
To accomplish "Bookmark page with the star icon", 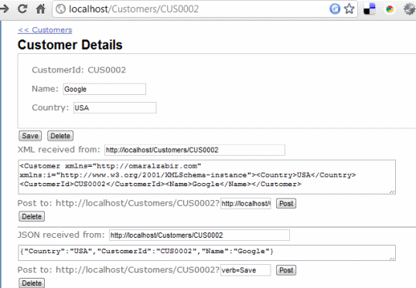I will coord(350,8).
